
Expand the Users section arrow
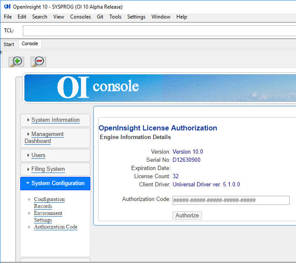click(28, 155)
